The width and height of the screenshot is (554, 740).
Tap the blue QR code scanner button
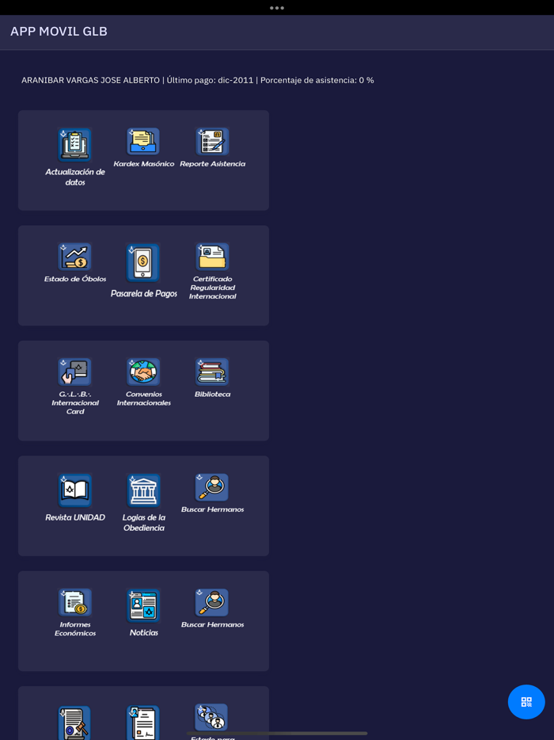click(526, 702)
